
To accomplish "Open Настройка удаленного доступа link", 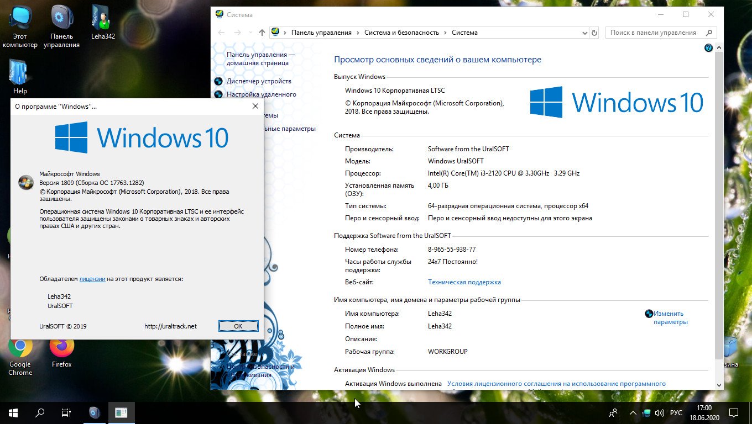I will tap(262, 94).
